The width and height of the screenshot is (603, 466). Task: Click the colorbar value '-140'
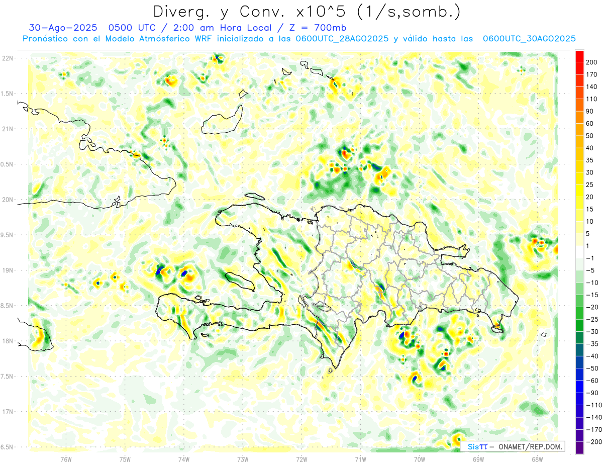593,417
